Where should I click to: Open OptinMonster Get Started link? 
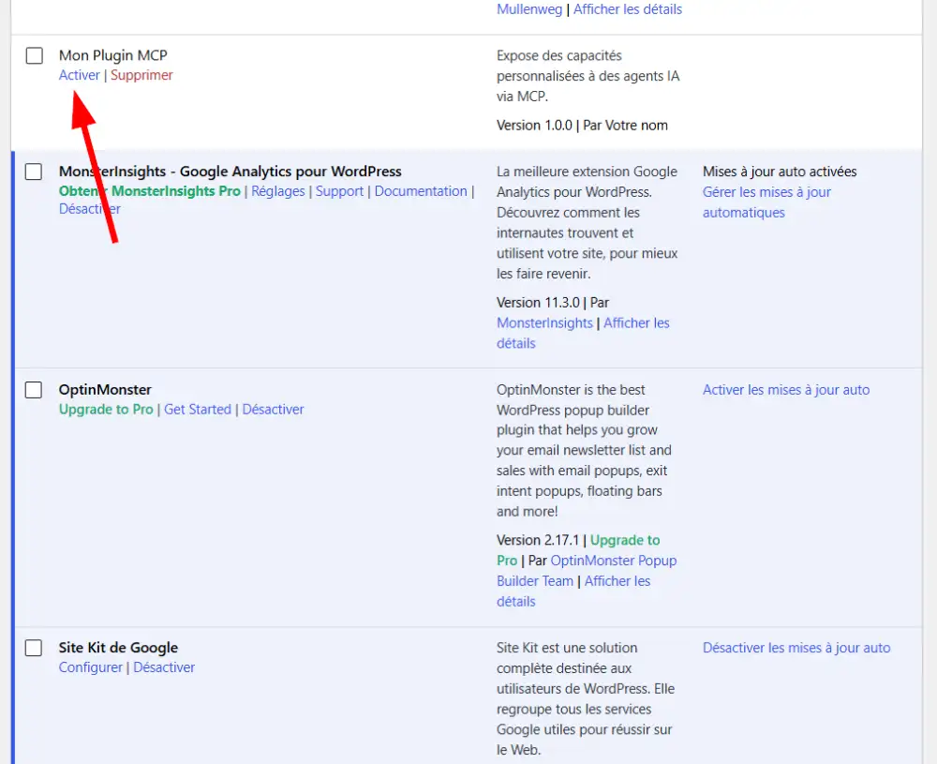pos(197,410)
